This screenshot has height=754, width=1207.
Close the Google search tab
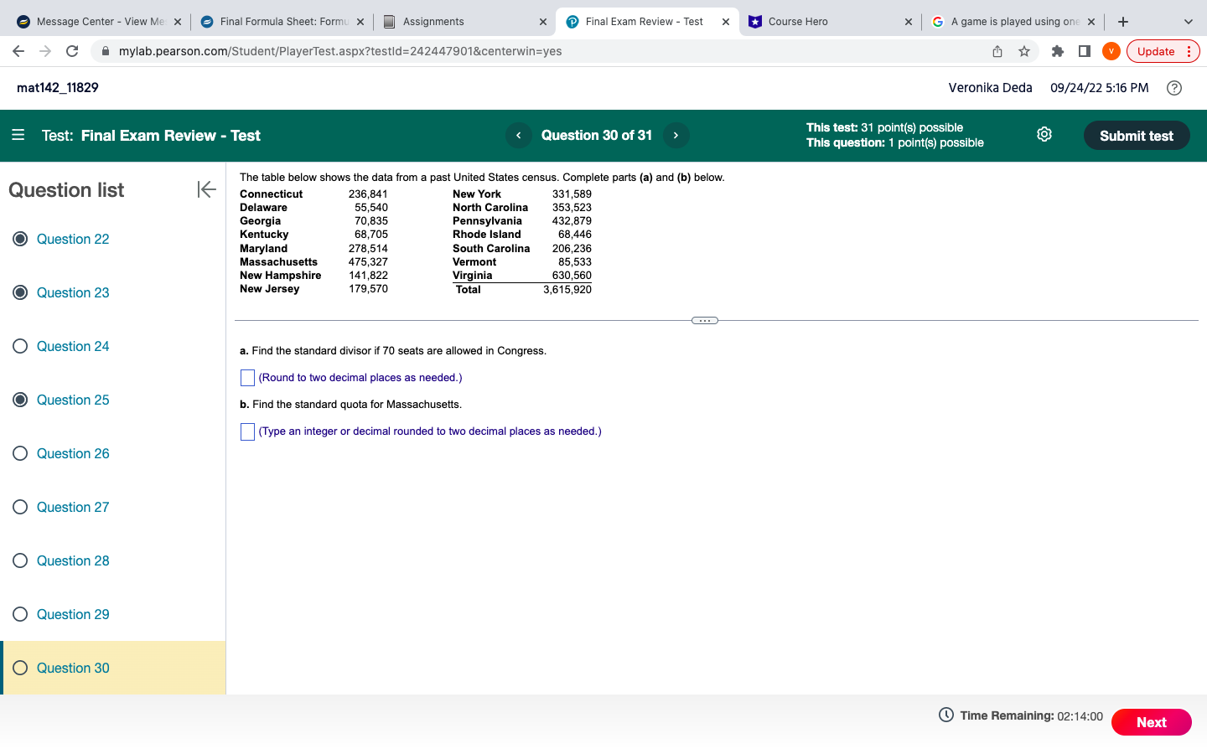[x=1091, y=22]
